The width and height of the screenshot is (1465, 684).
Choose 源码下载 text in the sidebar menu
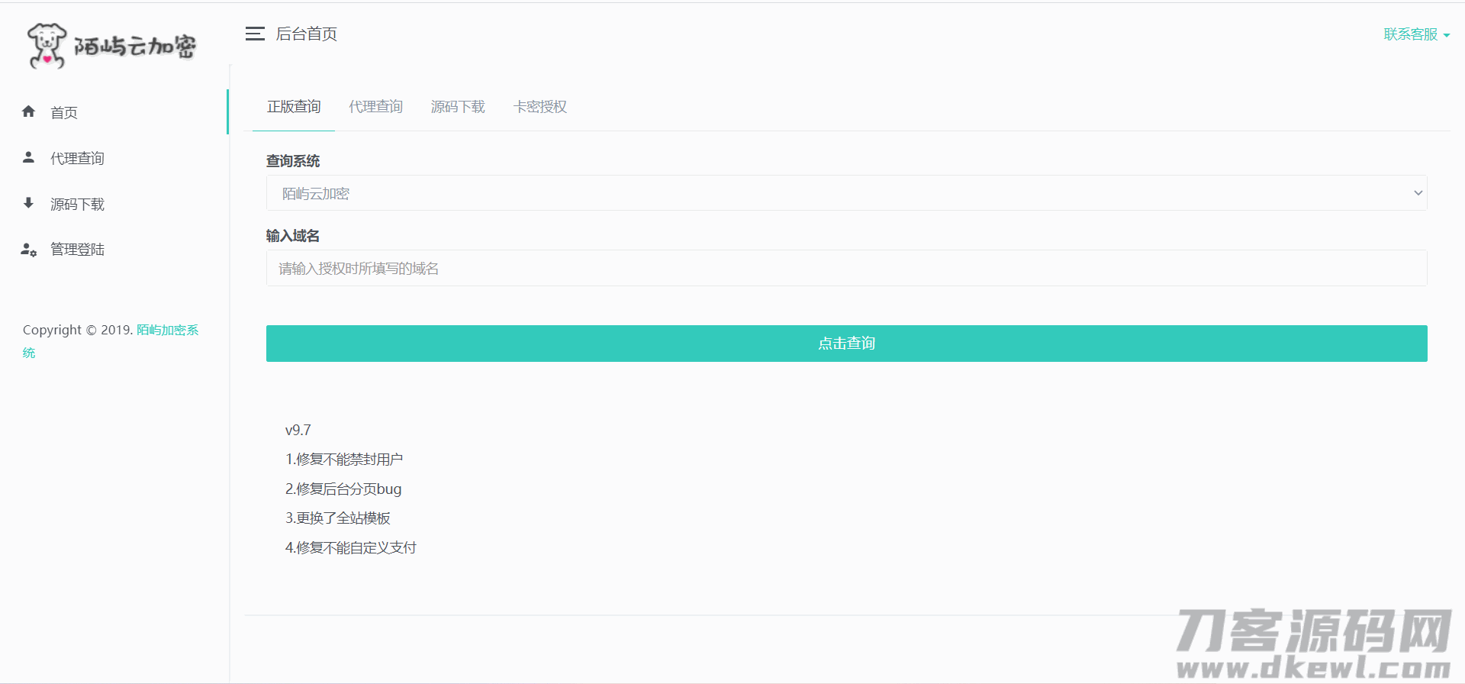(x=77, y=205)
